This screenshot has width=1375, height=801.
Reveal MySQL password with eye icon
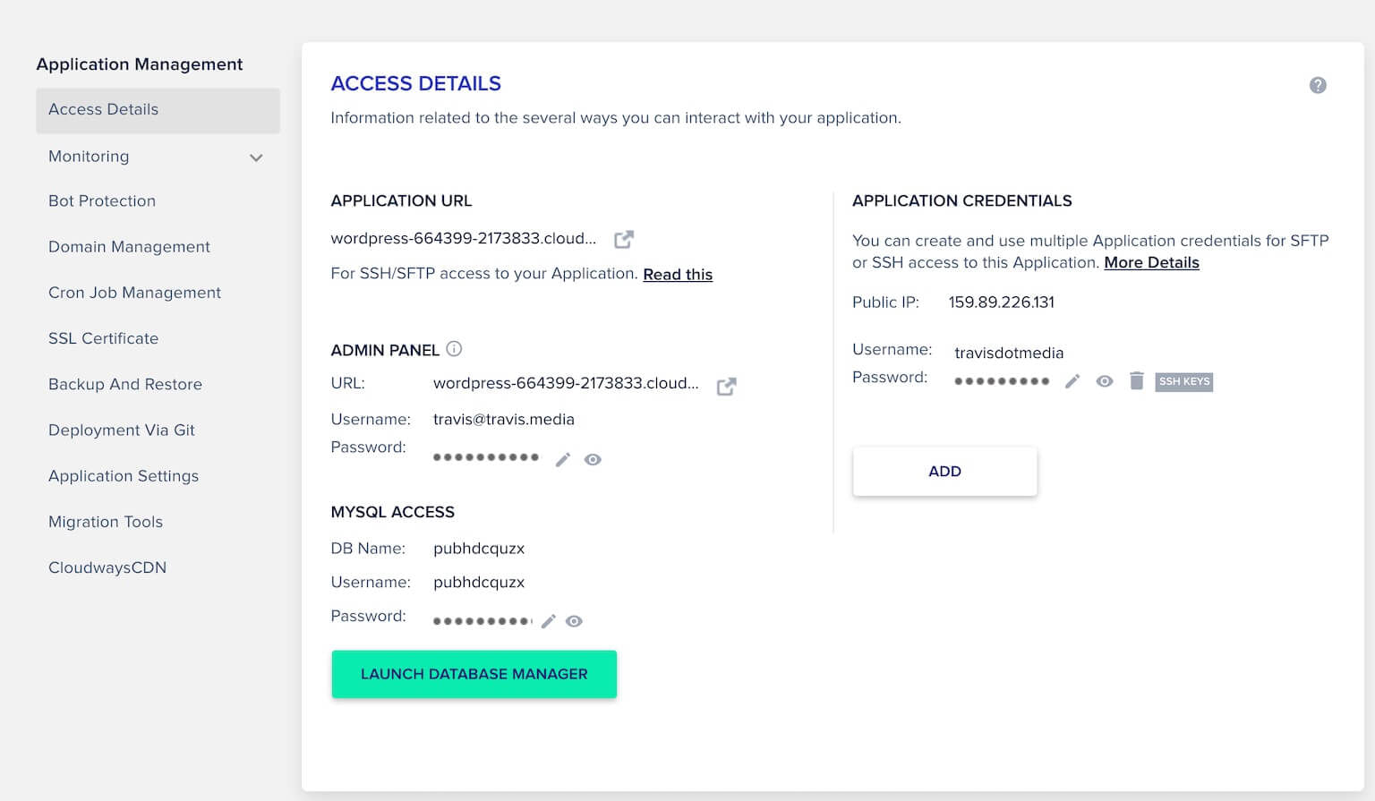pyautogui.click(x=575, y=621)
